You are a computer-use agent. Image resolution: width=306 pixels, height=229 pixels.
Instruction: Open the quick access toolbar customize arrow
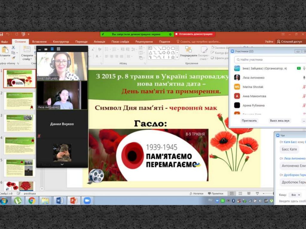coord(28,34)
